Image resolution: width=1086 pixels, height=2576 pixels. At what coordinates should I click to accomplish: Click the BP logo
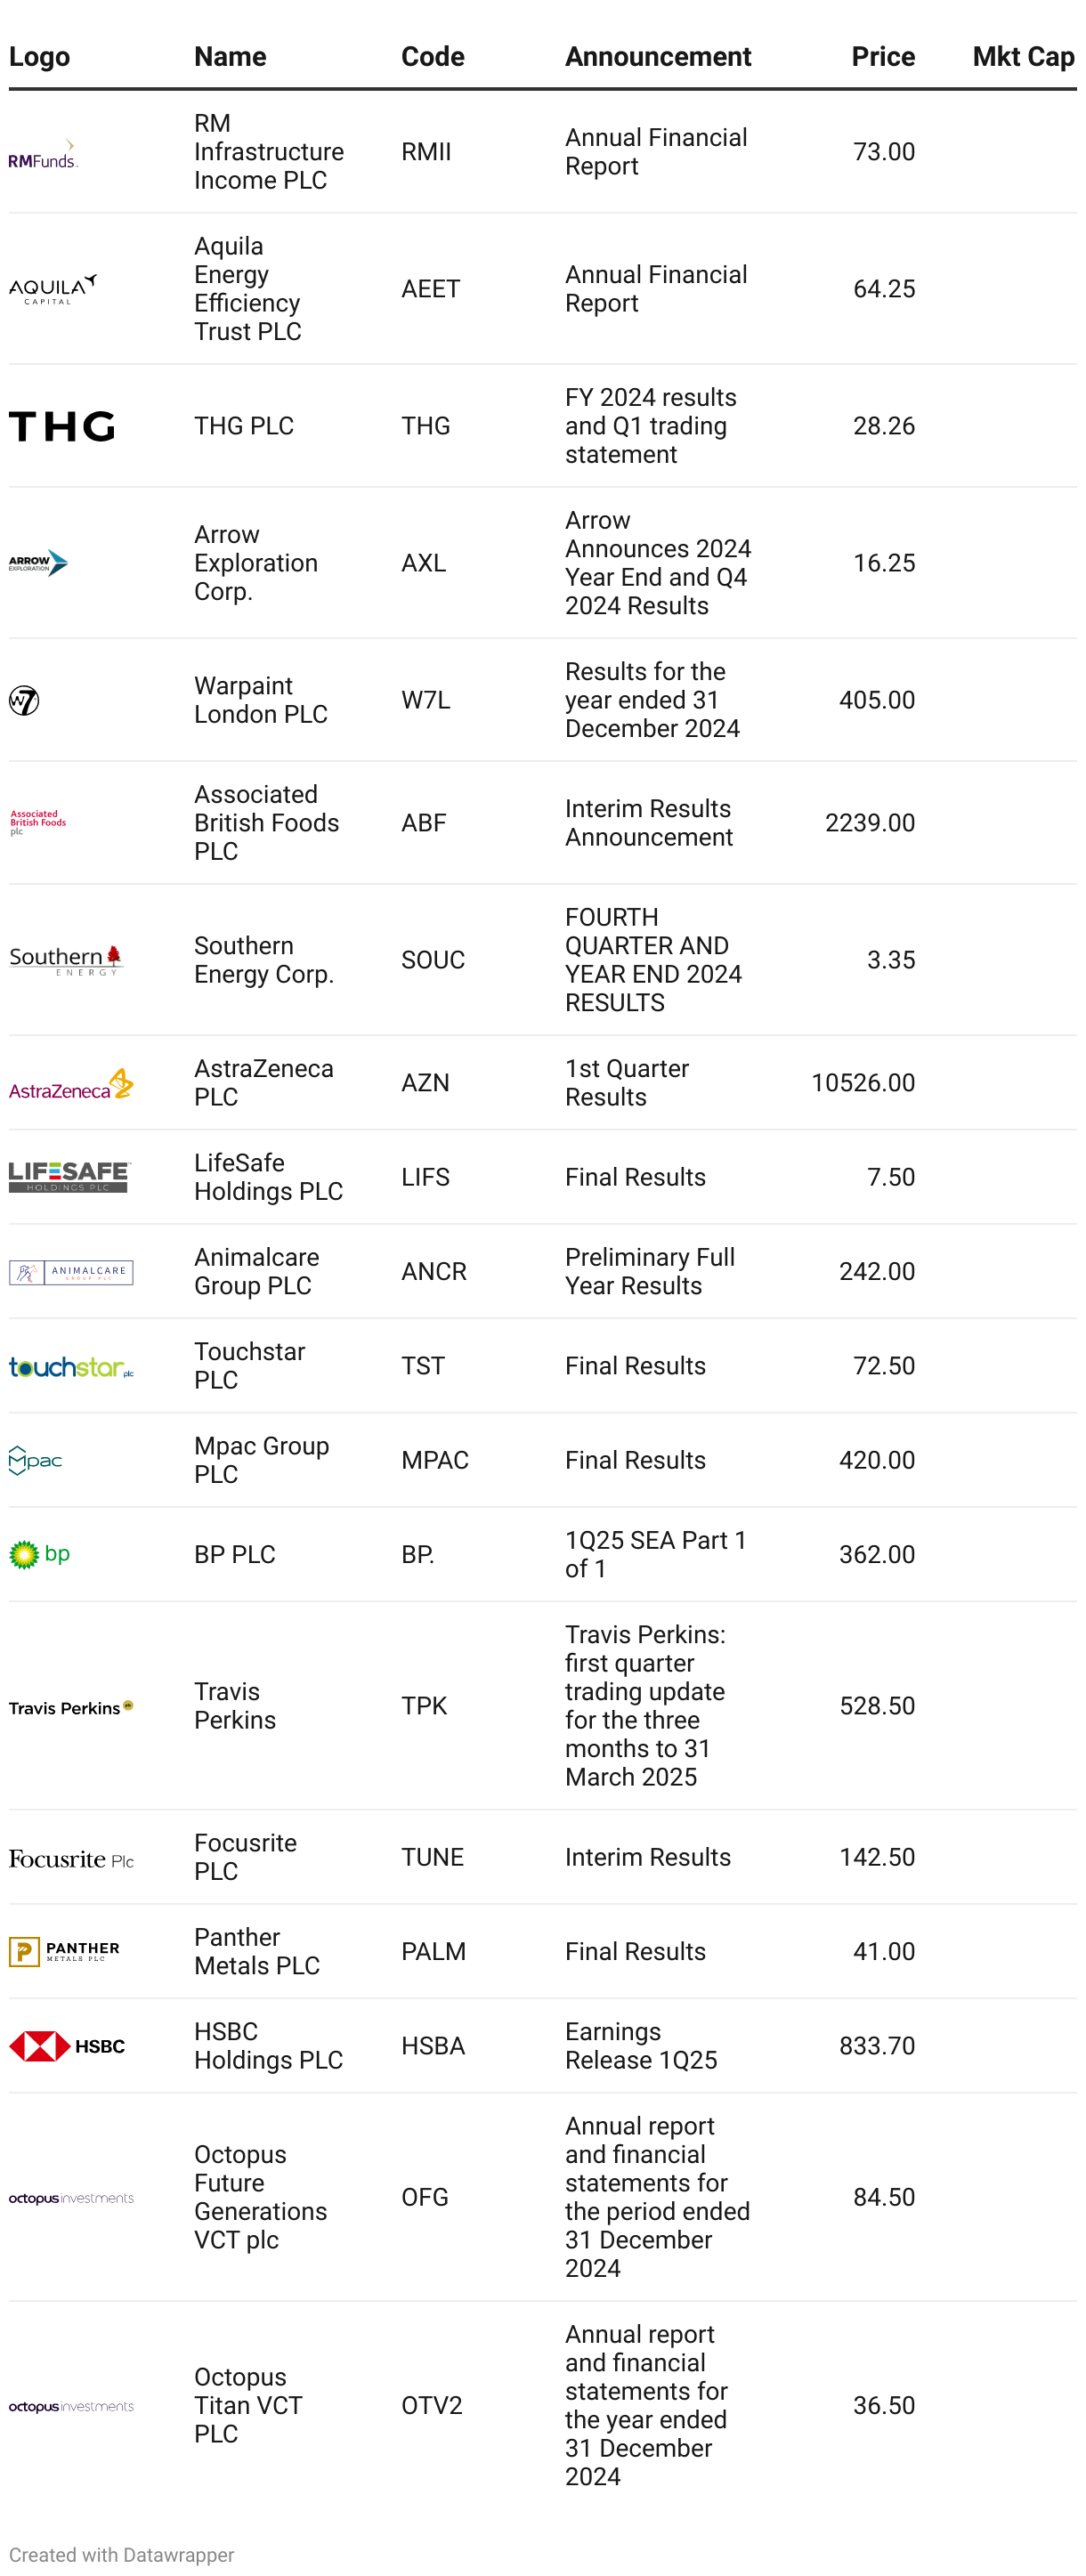coord(40,1555)
